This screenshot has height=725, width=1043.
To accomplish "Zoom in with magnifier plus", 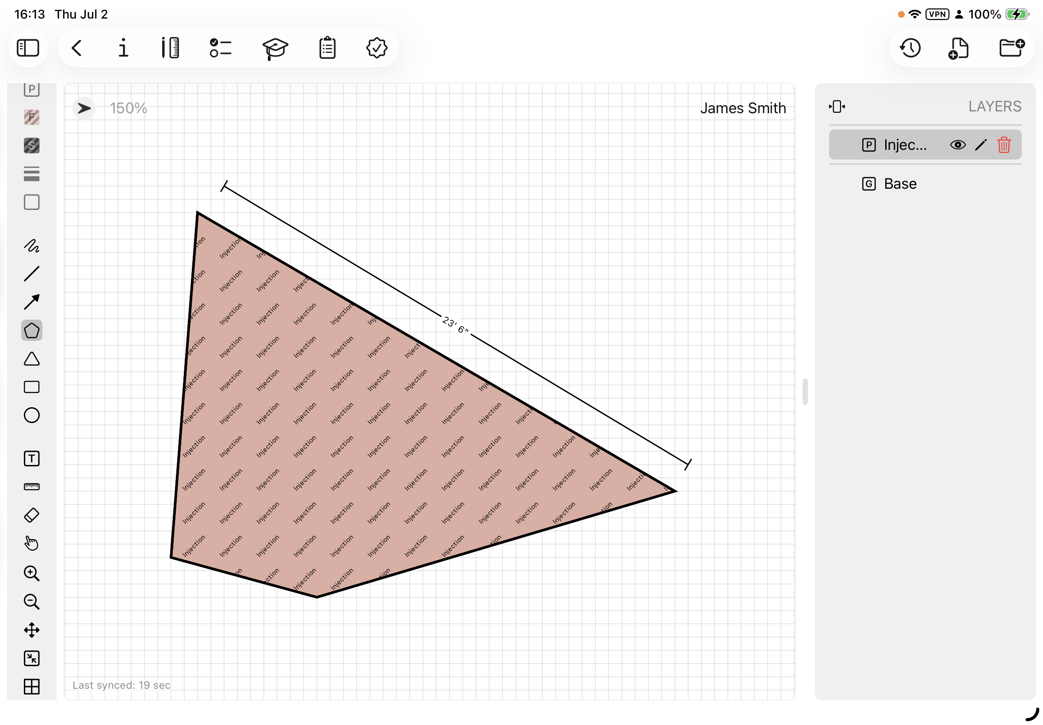I will pos(32,573).
